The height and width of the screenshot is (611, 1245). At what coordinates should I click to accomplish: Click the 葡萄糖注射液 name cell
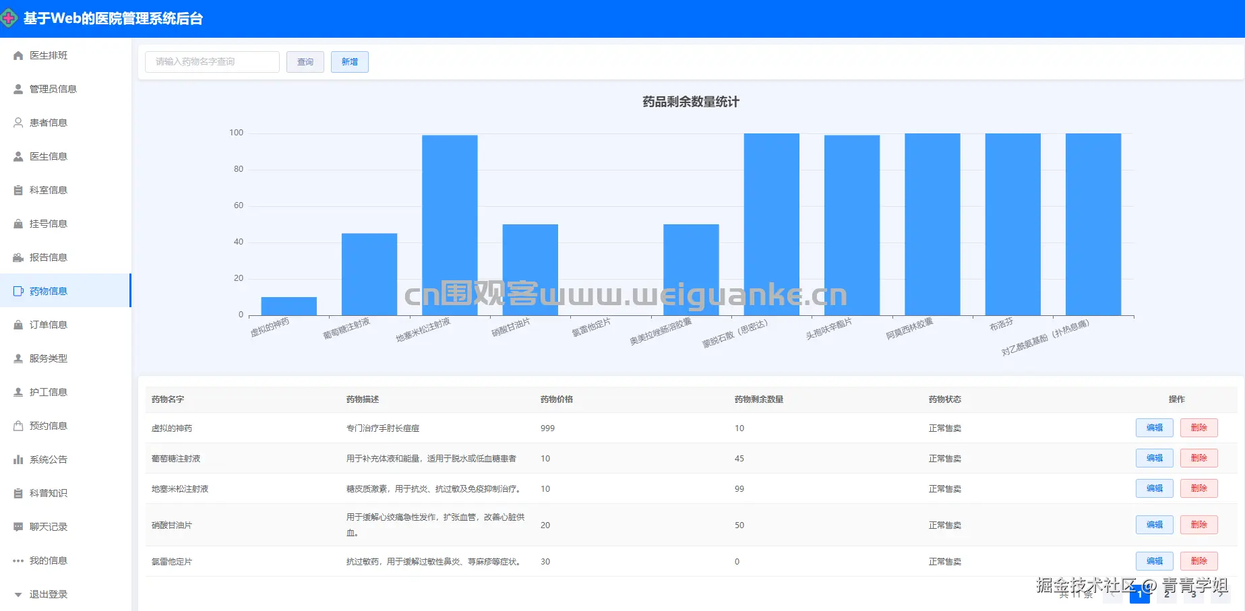click(176, 459)
